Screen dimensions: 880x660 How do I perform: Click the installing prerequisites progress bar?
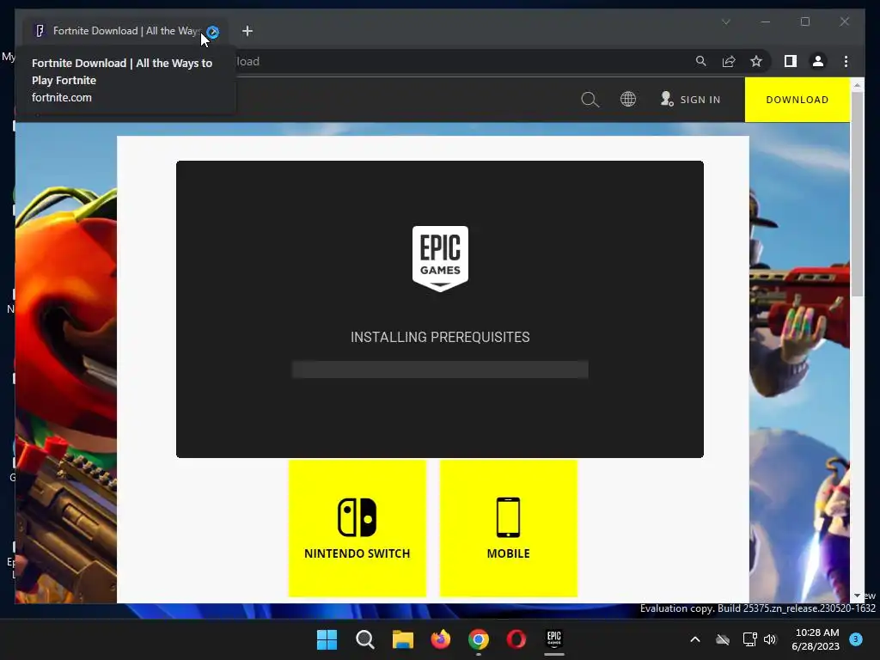tap(440, 370)
